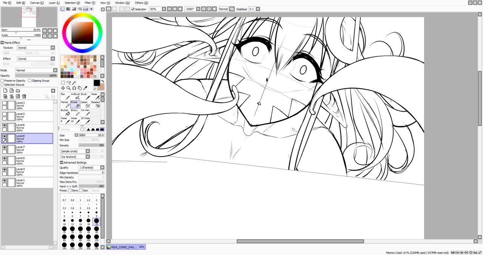This screenshot has width=483, height=255.
Task: Click the trash icon to delete layer
Action: click(x=24, y=96)
